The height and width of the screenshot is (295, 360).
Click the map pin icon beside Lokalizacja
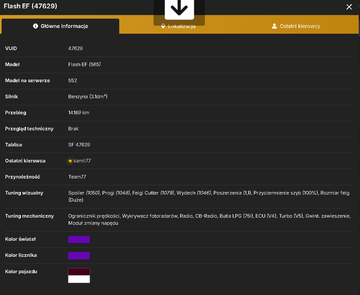tap(163, 26)
